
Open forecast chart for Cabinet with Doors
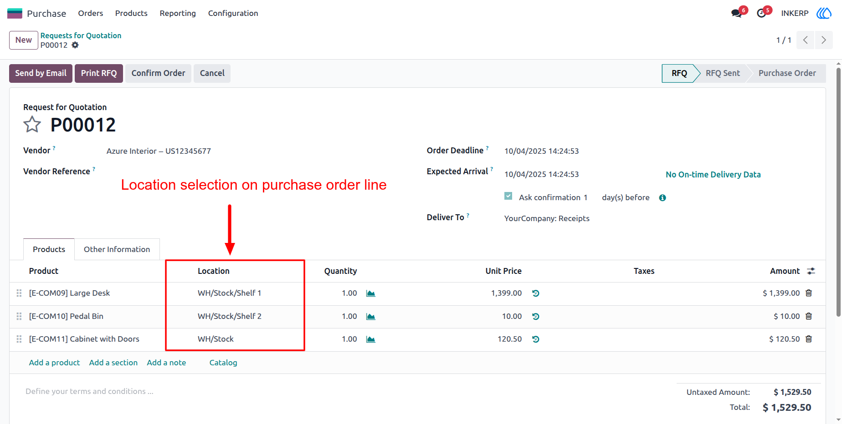point(371,339)
